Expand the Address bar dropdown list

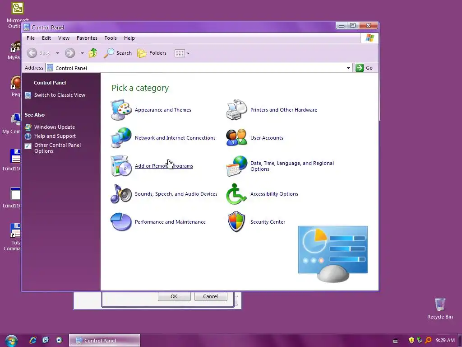(348, 68)
